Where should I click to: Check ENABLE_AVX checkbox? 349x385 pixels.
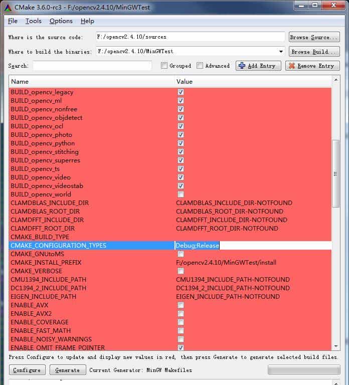181,305
